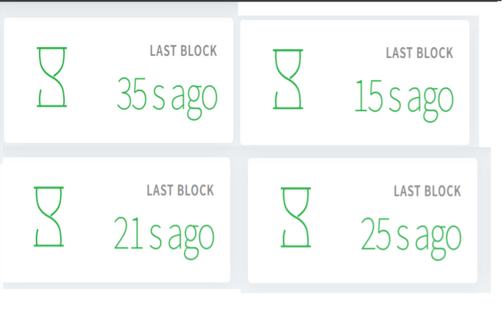Click the number 35 in the top-left card

pyautogui.click(x=132, y=94)
